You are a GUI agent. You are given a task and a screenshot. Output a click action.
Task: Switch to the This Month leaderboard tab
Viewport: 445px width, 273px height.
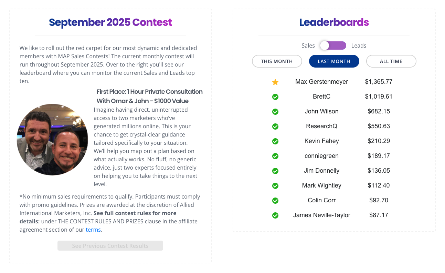pos(277,61)
